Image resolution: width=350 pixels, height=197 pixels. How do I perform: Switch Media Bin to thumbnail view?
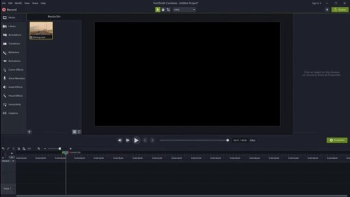74,132
